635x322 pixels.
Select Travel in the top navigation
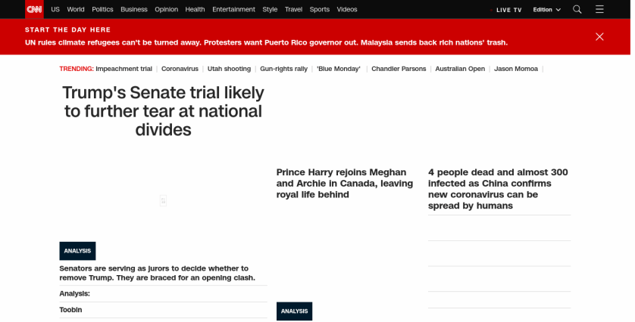point(293,9)
